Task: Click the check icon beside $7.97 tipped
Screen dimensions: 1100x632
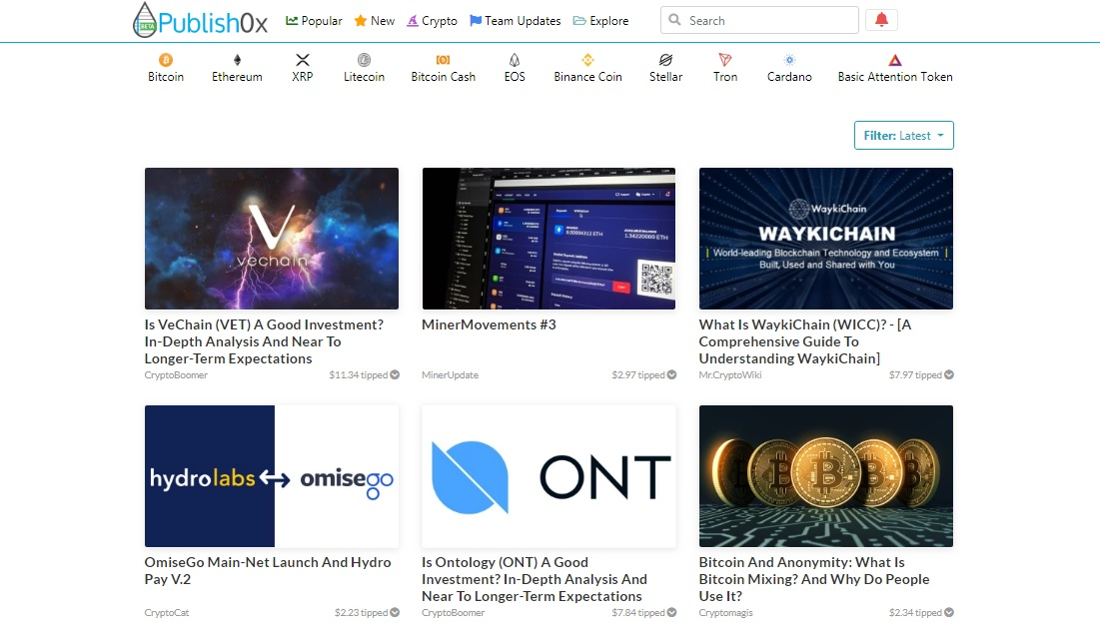Action: (949, 375)
